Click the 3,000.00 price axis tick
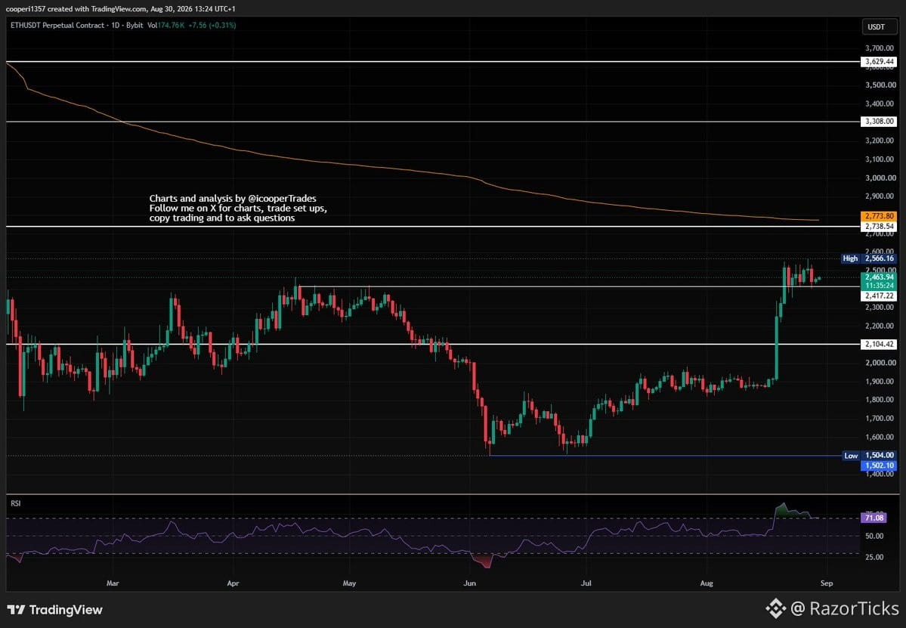Viewport: 906px width, 628px height. pyautogui.click(x=880, y=178)
